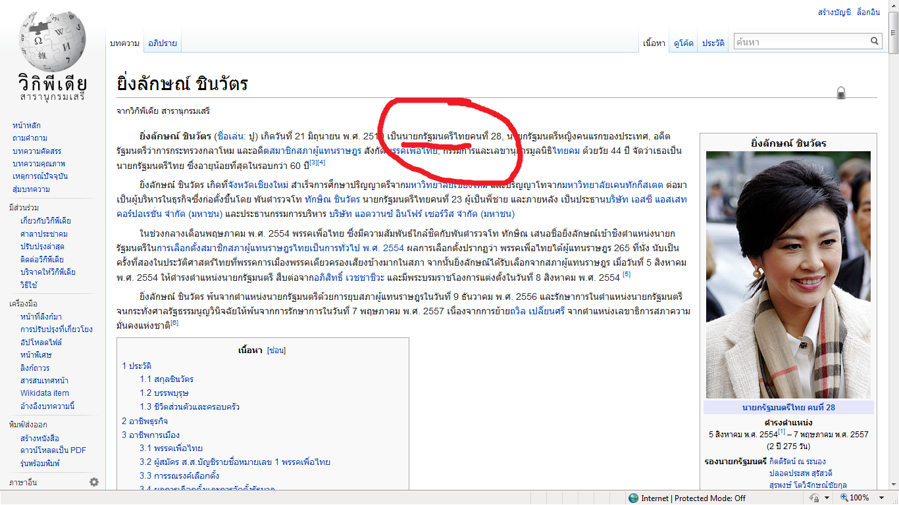This screenshot has height=505, width=899.
Task: Open the infobox portrait photo
Action: click(788, 275)
